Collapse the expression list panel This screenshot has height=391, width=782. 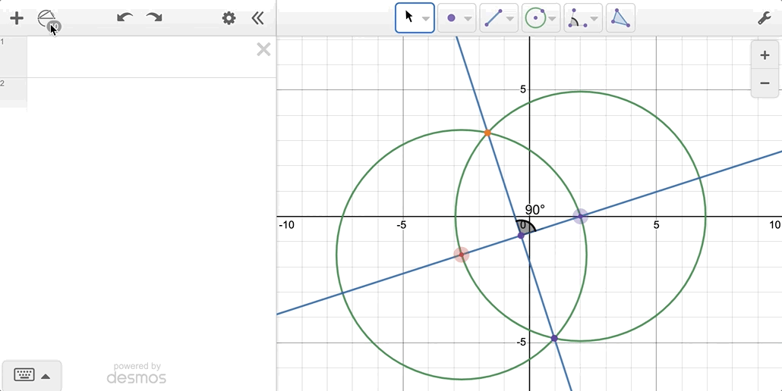[258, 18]
